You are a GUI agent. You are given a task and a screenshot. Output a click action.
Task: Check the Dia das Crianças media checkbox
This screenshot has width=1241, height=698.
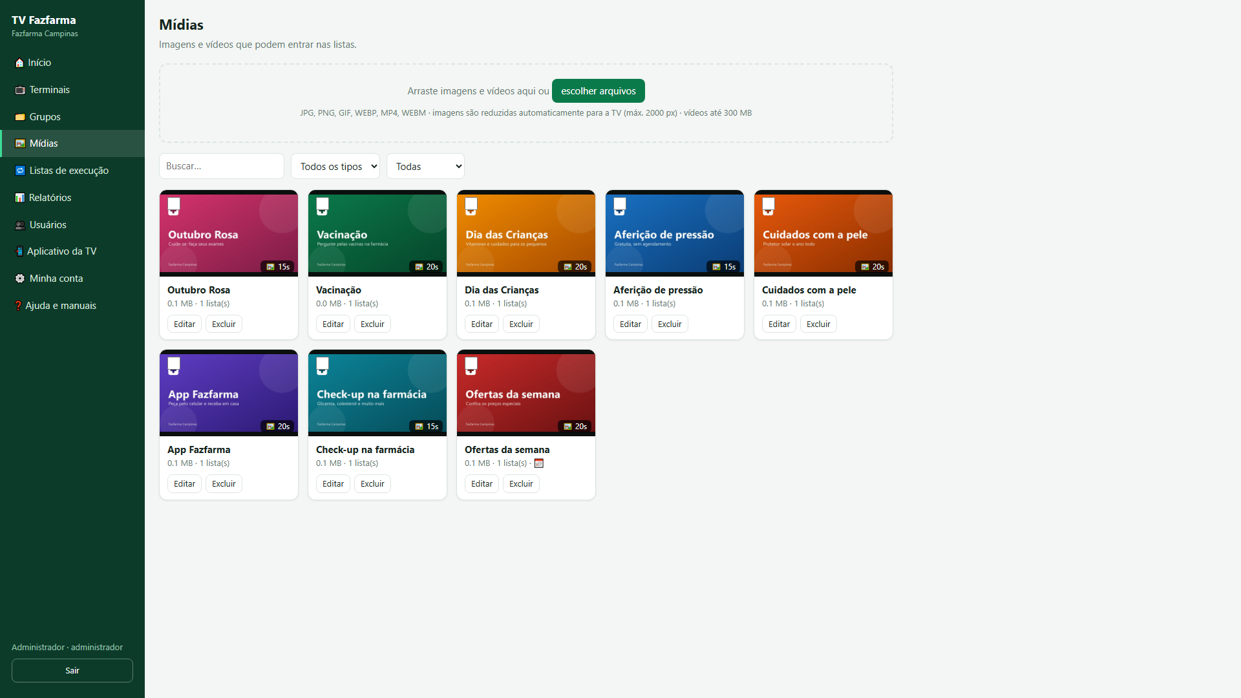(471, 204)
